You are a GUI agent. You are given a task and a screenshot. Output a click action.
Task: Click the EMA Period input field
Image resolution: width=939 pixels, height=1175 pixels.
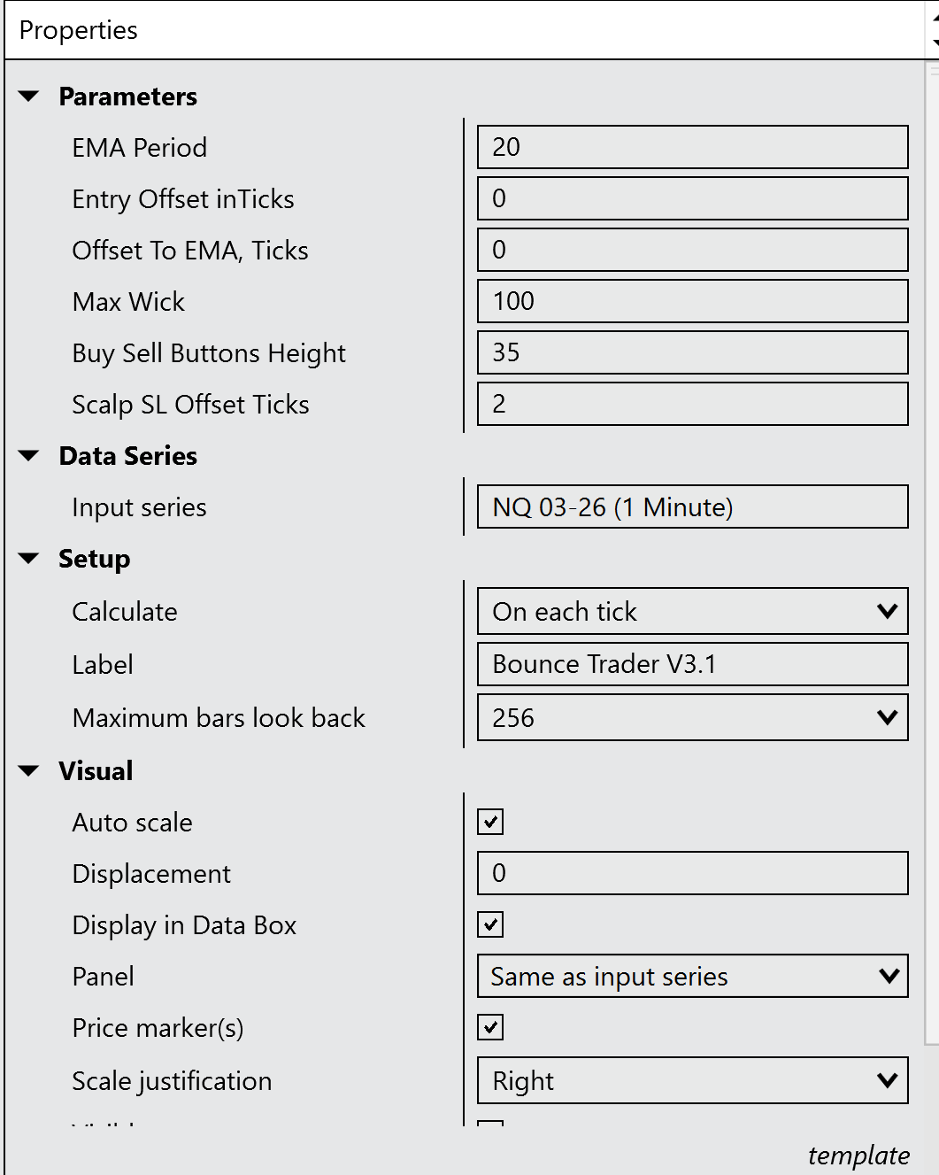692,147
